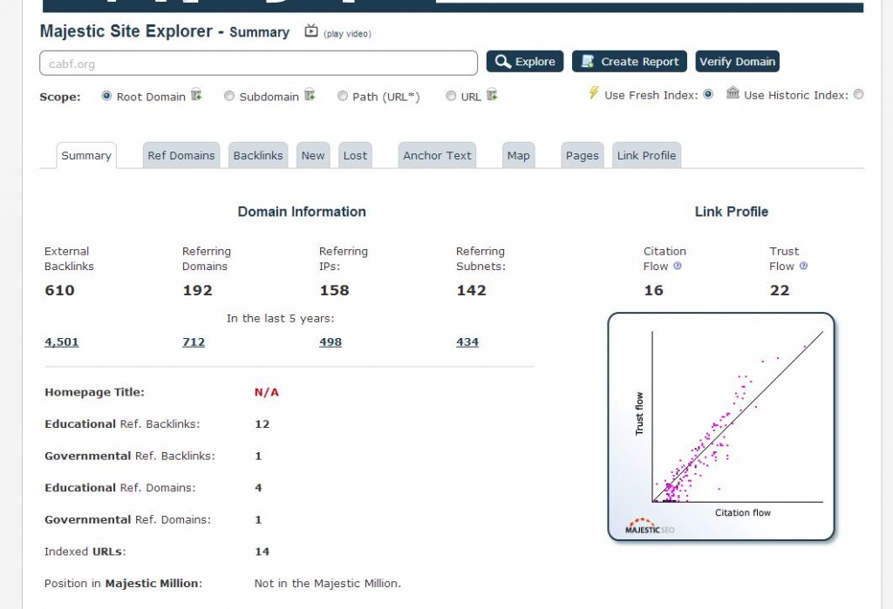Click the Verify Domain button
This screenshot has height=609, width=893.
pyautogui.click(x=737, y=62)
